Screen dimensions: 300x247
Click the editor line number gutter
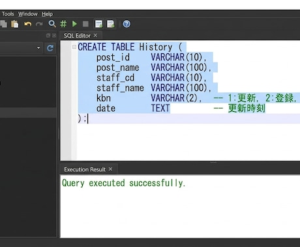[66, 100]
